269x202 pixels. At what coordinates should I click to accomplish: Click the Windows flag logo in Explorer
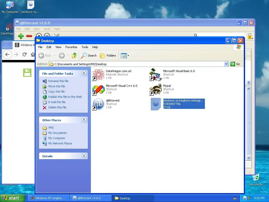click(239, 47)
